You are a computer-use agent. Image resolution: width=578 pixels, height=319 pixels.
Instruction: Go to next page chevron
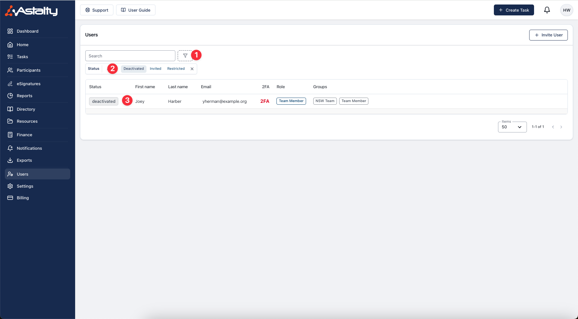561,127
